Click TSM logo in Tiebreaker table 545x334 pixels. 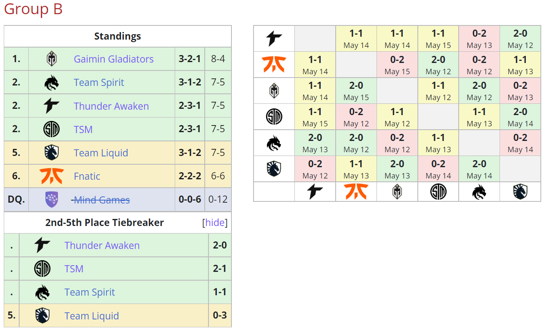(x=42, y=269)
